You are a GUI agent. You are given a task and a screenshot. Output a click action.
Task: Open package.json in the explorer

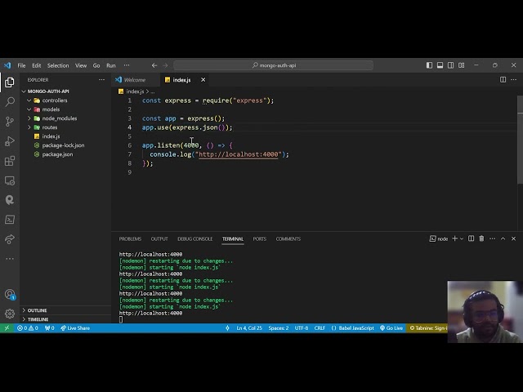[57, 154]
